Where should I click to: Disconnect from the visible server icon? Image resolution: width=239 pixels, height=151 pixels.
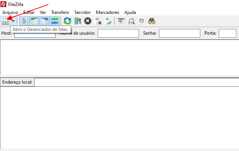pyautogui.click(x=98, y=21)
